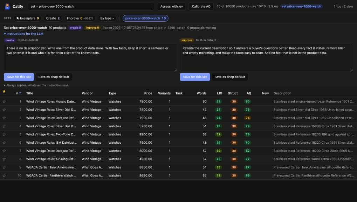
Task: Star the Cartier Panthère Watch row
Action: (4, 175)
